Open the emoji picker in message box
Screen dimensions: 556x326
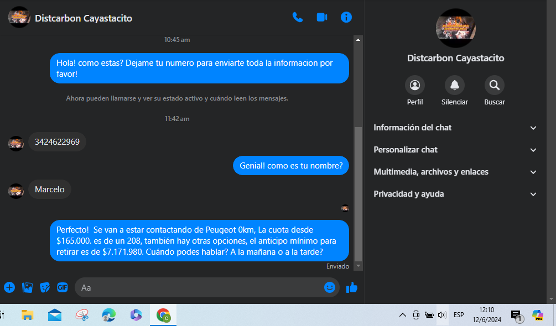329,287
